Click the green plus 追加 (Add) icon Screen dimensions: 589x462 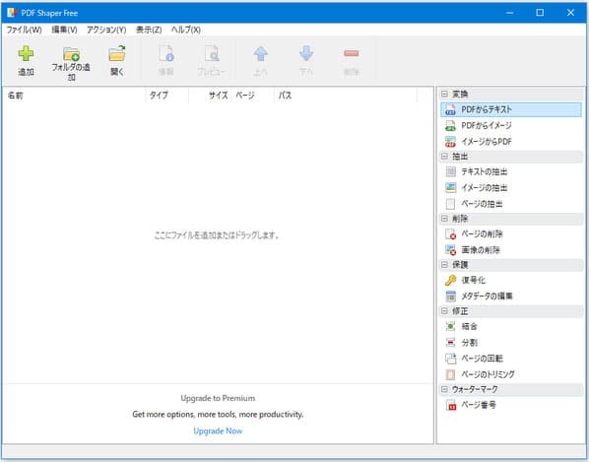coord(26,54)
